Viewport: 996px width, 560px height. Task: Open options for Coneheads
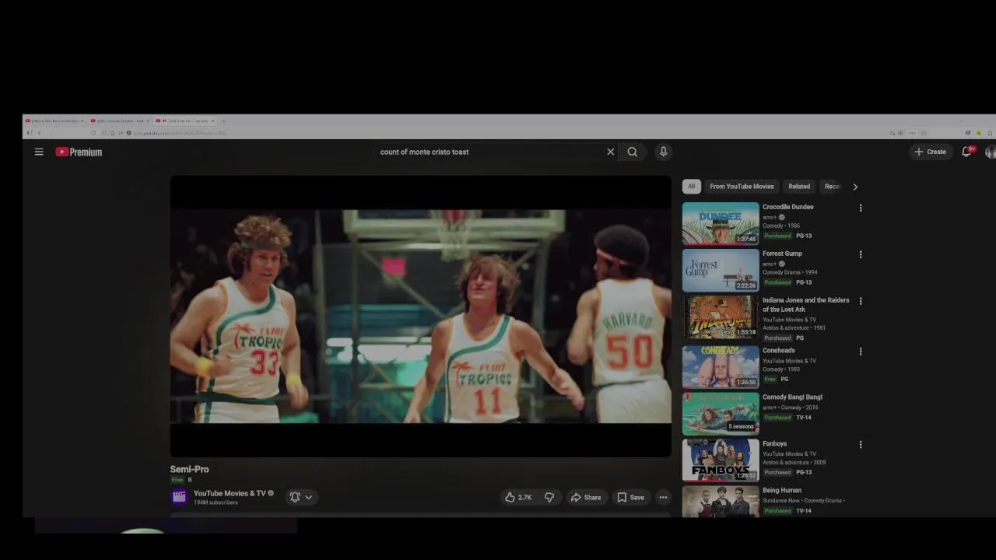click(x=861, y=352)
